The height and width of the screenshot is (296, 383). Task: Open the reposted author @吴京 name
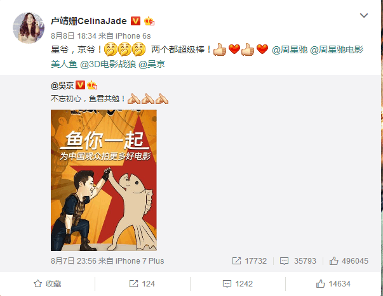pos(62,86)
